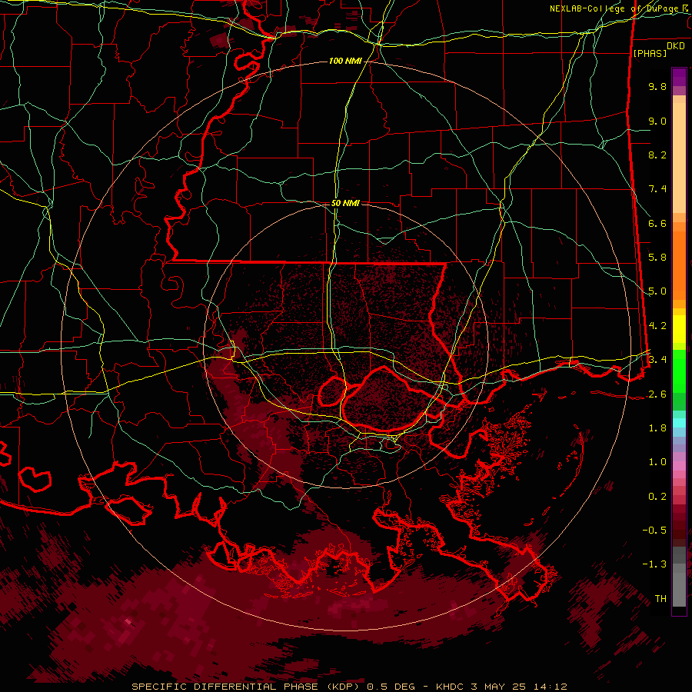Click the [PHAS] legend header
Image resolution: width=692 pixels, height=692 pixels.
650,53
